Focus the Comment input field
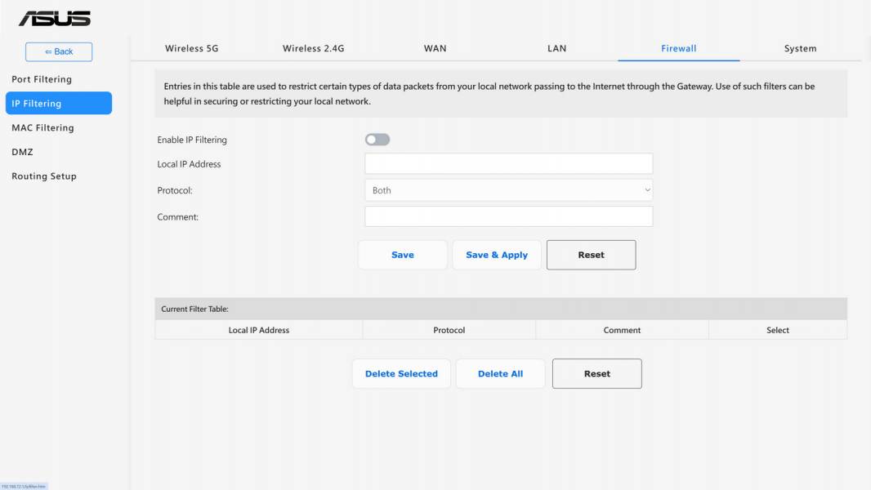The image size is (871, 490). pos(509,216)
